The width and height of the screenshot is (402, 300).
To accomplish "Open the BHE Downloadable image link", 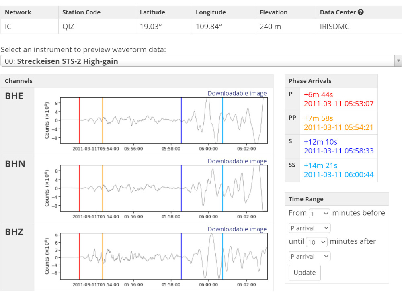I will [x=237, y=93].
